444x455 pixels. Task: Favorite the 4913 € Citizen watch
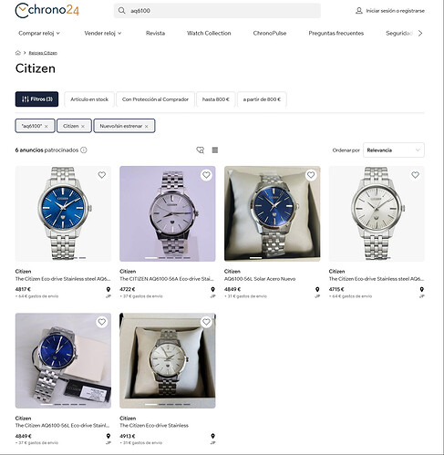pos(206,322)
